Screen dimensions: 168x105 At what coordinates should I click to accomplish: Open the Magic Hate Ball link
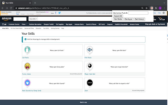tap(90, 74)
